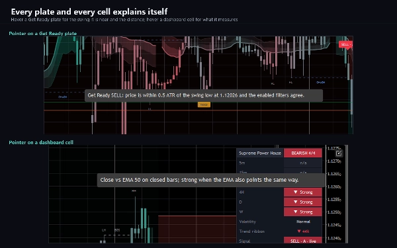Select the W row Strong cell
Screen dimensions: 397x248
click(x=303, y=212)
